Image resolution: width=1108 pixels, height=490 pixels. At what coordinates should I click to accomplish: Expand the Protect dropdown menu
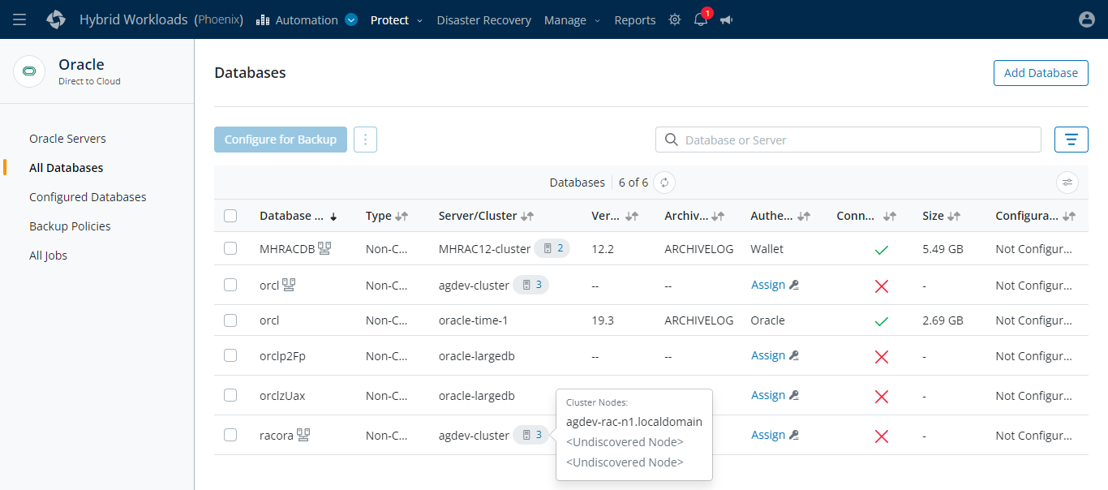point(396,20)
